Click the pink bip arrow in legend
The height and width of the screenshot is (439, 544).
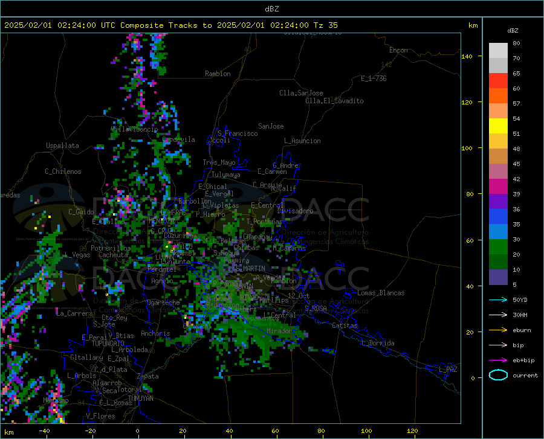click(498, 345)
